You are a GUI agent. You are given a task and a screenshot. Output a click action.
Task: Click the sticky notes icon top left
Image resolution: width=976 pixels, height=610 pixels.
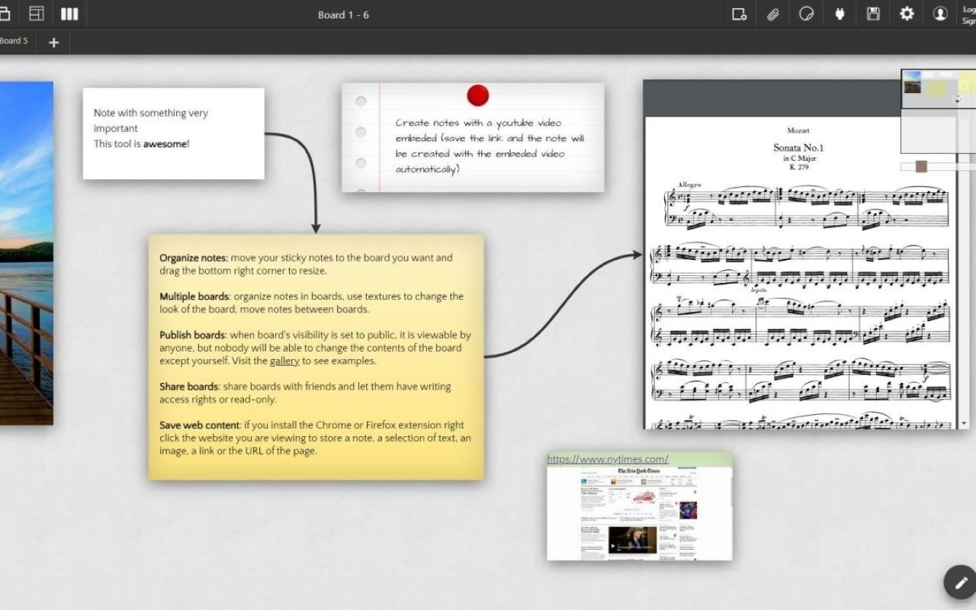coord(6,12)
